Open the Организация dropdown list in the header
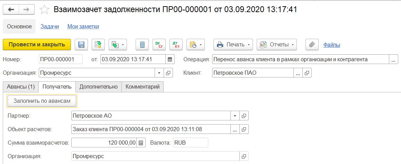Screen dimensions: 401x164 [x=159, y=73]
